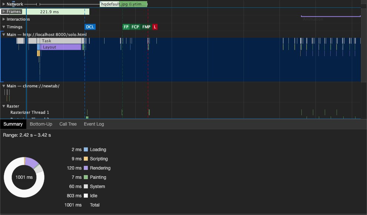The height and width of the screenshot is (215, 367).
Task: Collapse the Main localhost solo.html track
Action: click(x=4, y=34)
